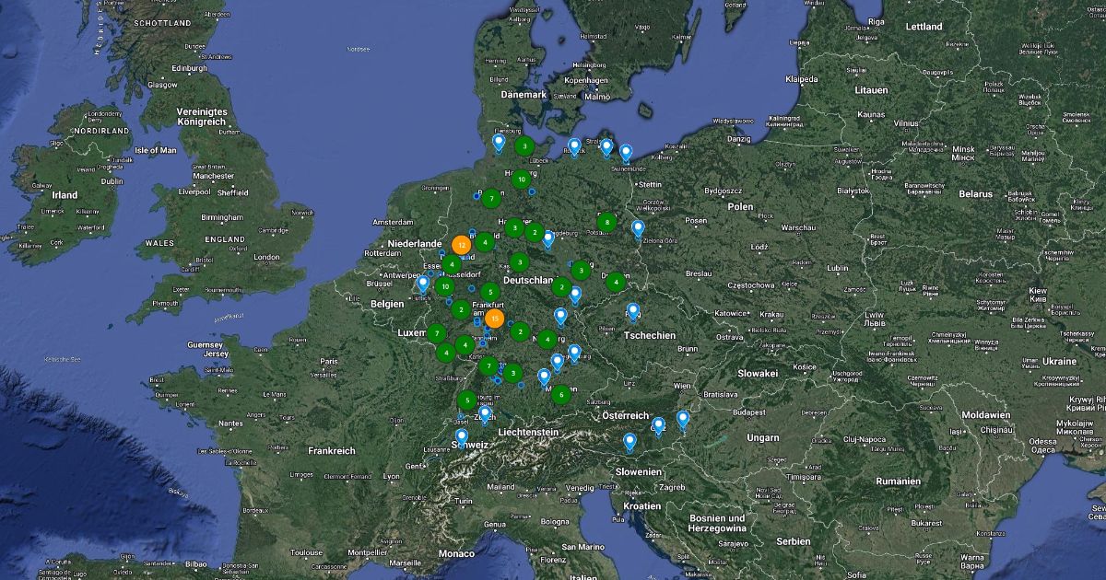1106x580 pixels.
Task: Select the blue pin at Prague
Action: click(633, 311)
